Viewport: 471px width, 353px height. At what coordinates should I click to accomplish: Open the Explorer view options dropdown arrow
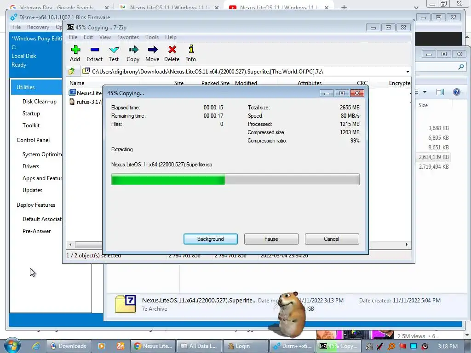(x=425, y=92)
